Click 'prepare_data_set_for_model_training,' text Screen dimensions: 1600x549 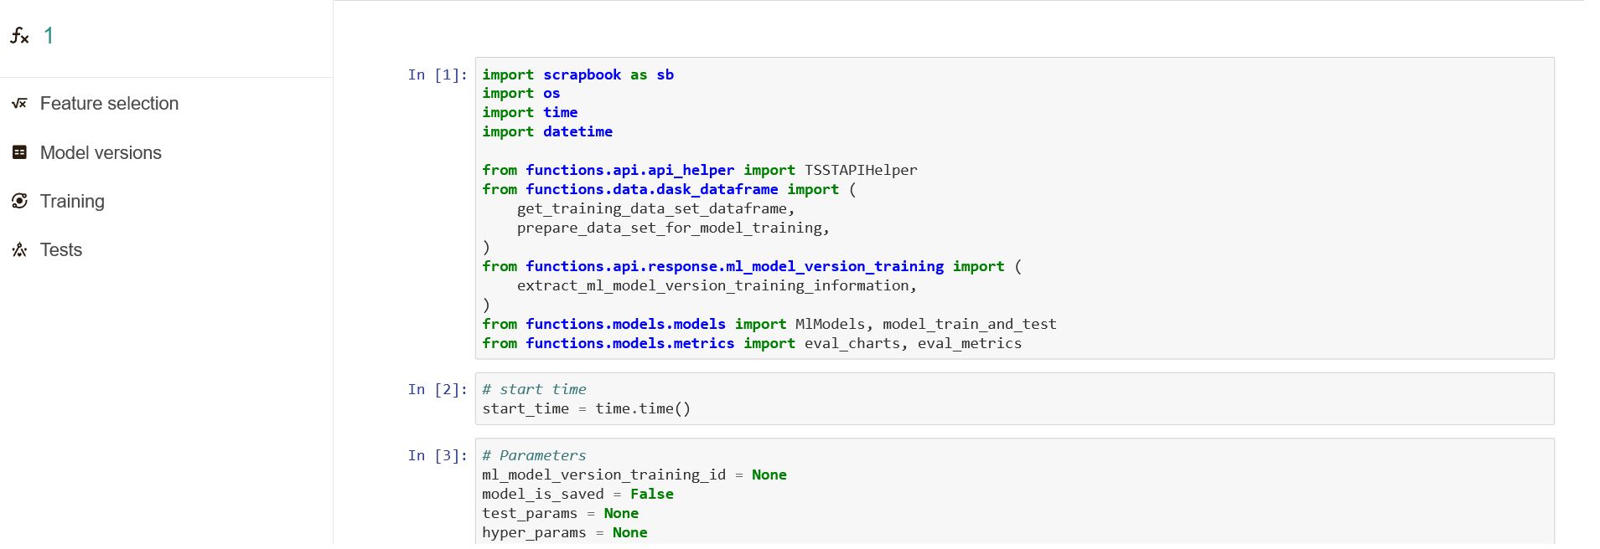coord(673,228)
